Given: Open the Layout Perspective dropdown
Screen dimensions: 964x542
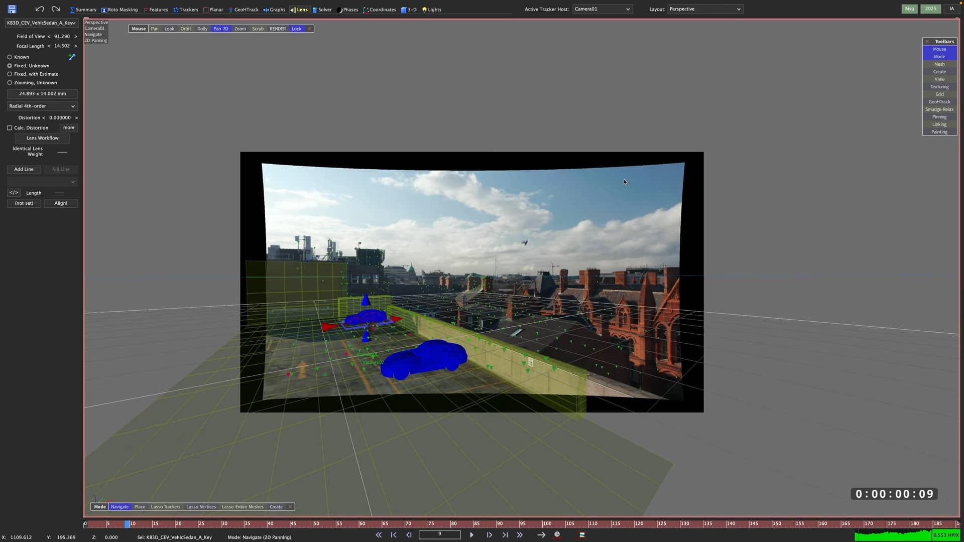Looking at the screenshot, I should click(x=705, y=9).
